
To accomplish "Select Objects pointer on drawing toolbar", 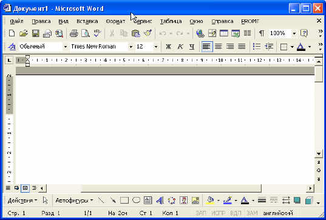I will click(46, 201).
